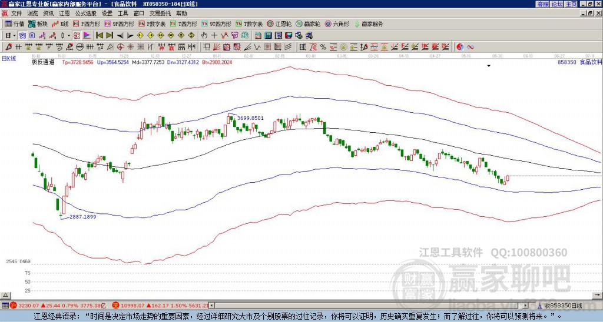Image resolution: width=603 pixels, height=322 pixels.
Task: Open 赢家服务 from the toolbar
Action: click(369, 24)
